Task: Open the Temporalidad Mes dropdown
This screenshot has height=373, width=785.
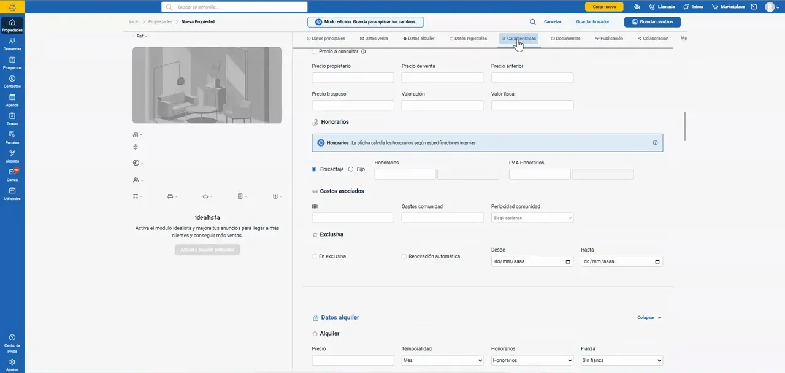Action: (x=443, y=361)
